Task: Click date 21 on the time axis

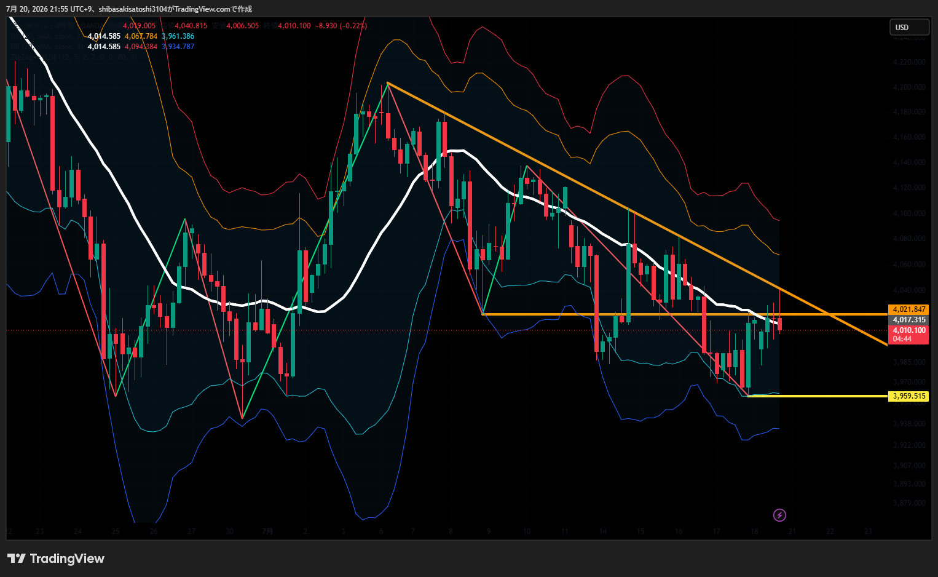Action: pos(792,531)
